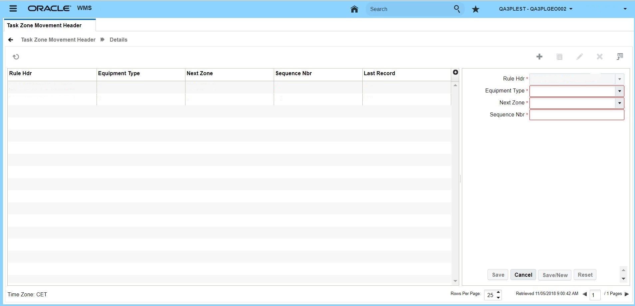Click form panel scroll up arrow
The height and width of the screenshot is (306, 635).
point(624,270)
